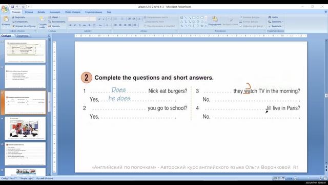This screenshot has height=185, width=328.
Task: Open the round Office button menu
Action: tap(5, 9)
